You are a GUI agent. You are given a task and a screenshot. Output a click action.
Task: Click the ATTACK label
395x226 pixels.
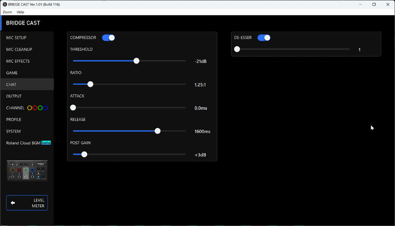click(77, 96)
